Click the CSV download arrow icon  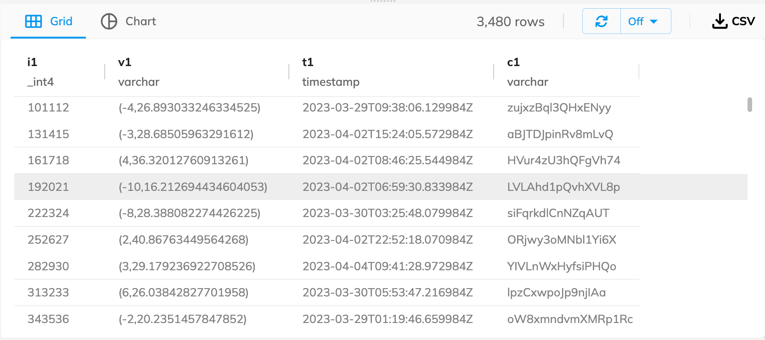720,21
